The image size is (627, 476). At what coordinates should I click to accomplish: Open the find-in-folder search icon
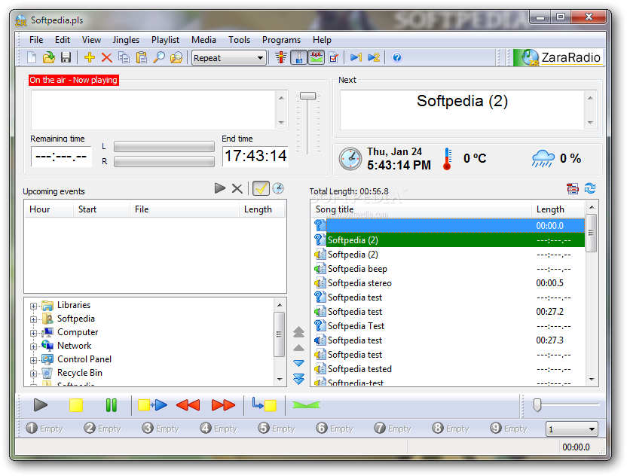pyautogui.click(x=176, y=57)
